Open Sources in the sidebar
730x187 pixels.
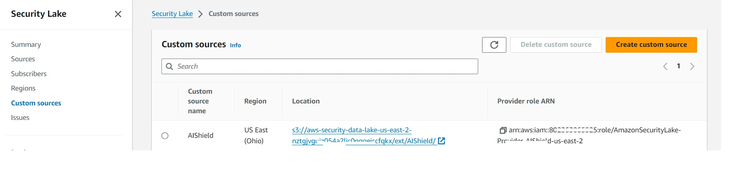coord(23,59)
